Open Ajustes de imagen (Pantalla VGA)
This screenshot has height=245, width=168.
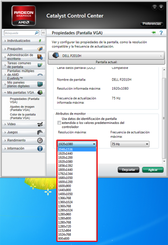click(x=22, y=108)
